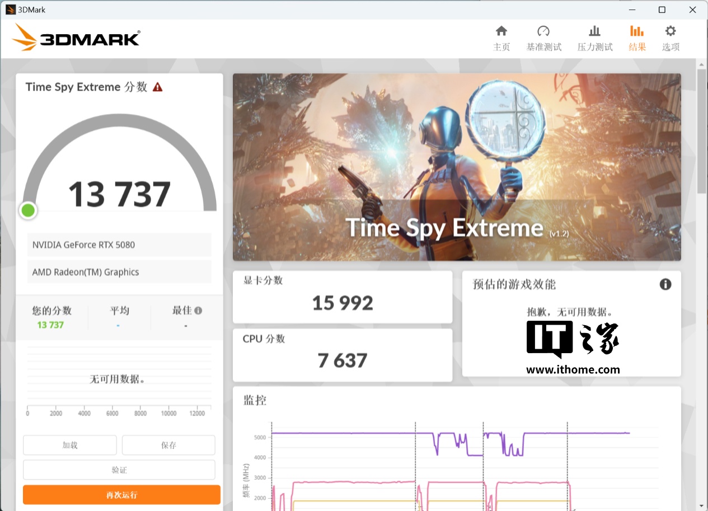Click the Time Spy Extreme banner image
Screen dimensions: 708x511
457,167
